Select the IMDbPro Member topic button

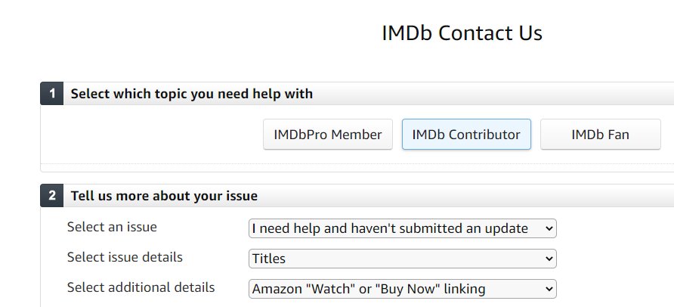328,135
